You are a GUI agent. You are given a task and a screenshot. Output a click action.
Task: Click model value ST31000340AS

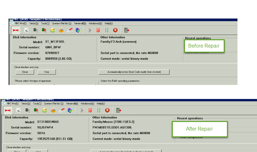coord(48,122)
